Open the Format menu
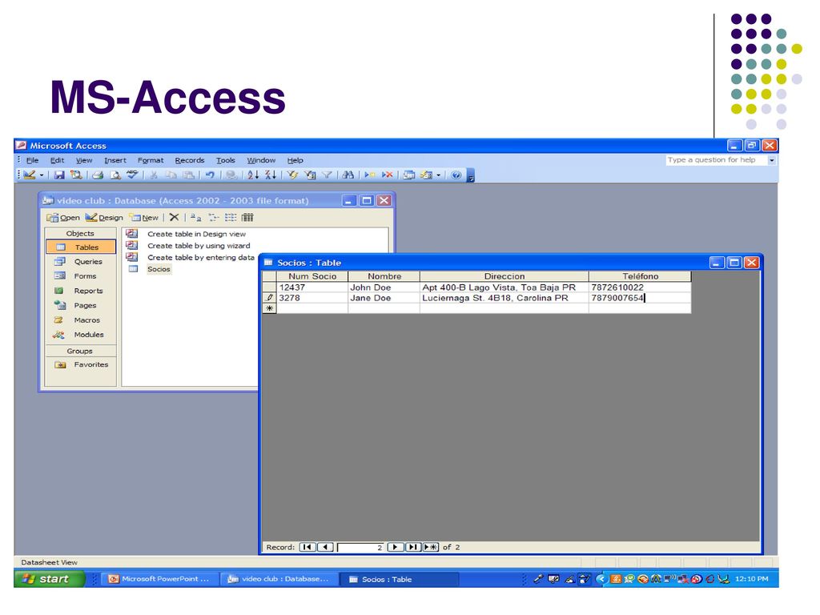Image resolution: width=820 pixels, height=615 pixels. (x=151, y=160)
